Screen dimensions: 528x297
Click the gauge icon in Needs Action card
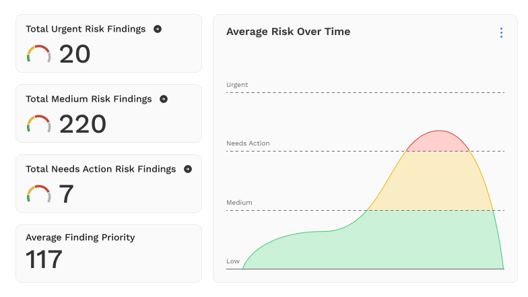38,194
